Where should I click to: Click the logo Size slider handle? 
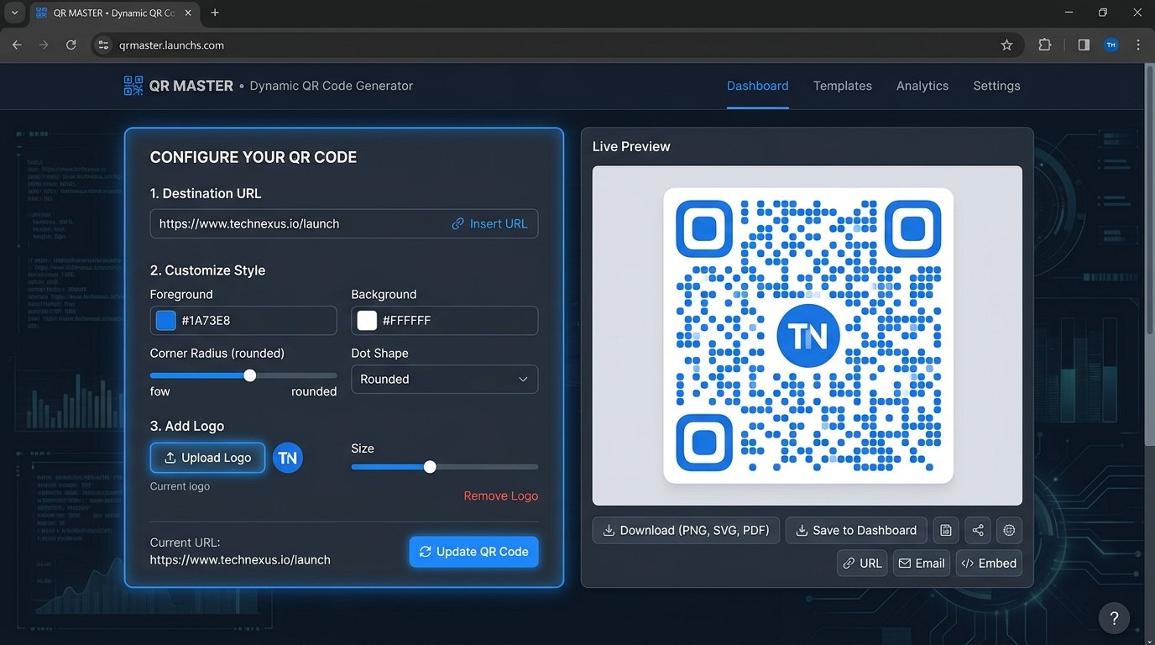click(430, 467)
